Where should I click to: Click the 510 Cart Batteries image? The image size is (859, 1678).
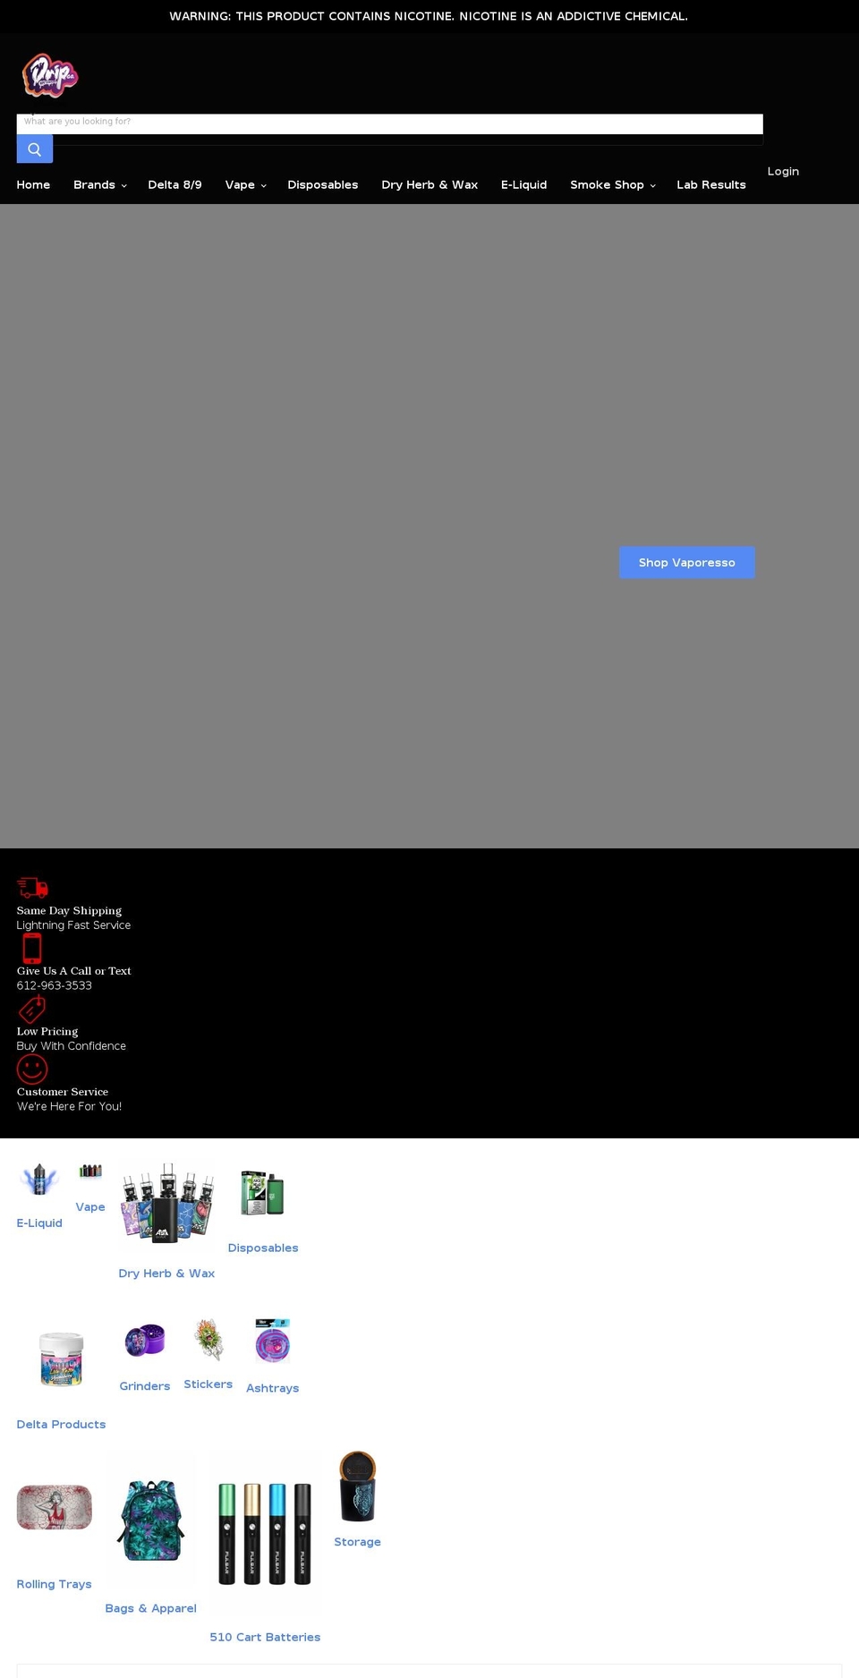265,1532
